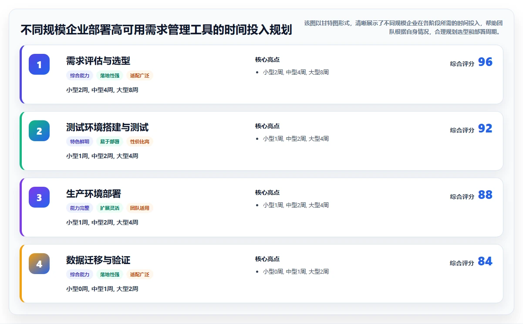Click 适配广泛 tag under 需求评估与选型
The image size is (523, 324).
pos(140,76)
